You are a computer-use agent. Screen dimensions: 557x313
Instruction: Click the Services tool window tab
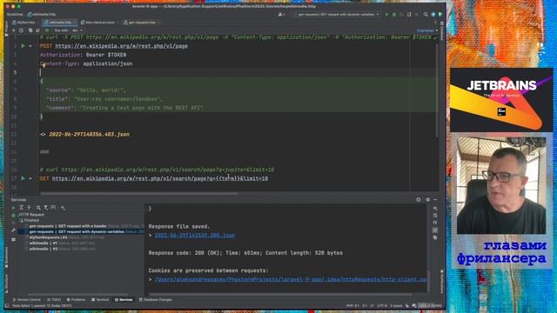point(124,300)
